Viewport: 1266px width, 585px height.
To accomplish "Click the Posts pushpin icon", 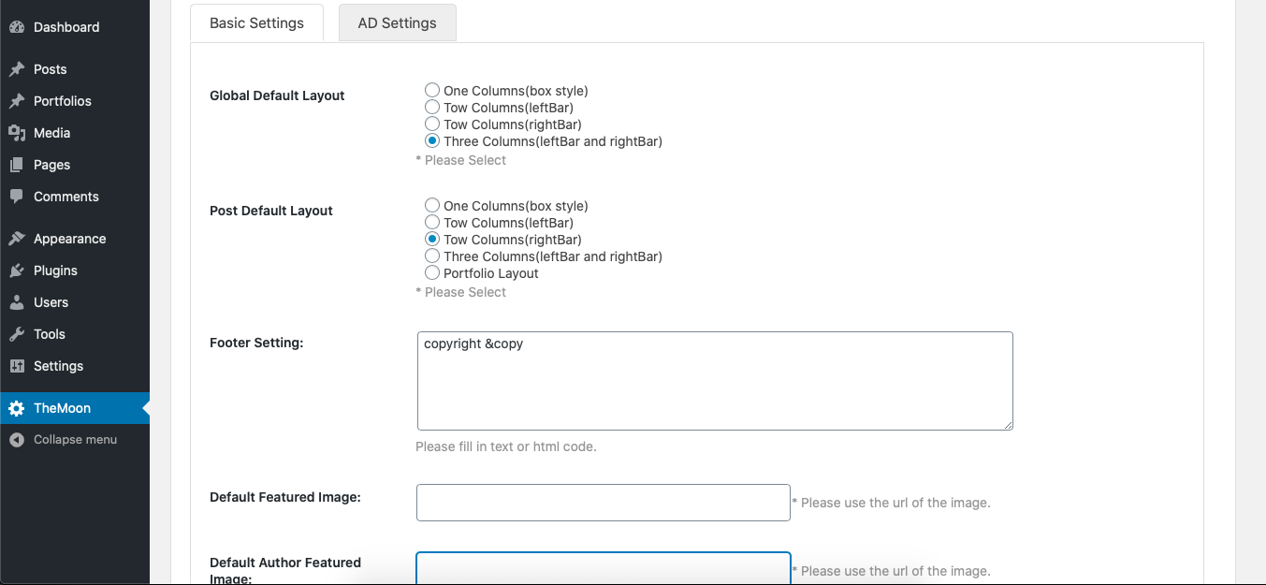I will tap(16, 69).
